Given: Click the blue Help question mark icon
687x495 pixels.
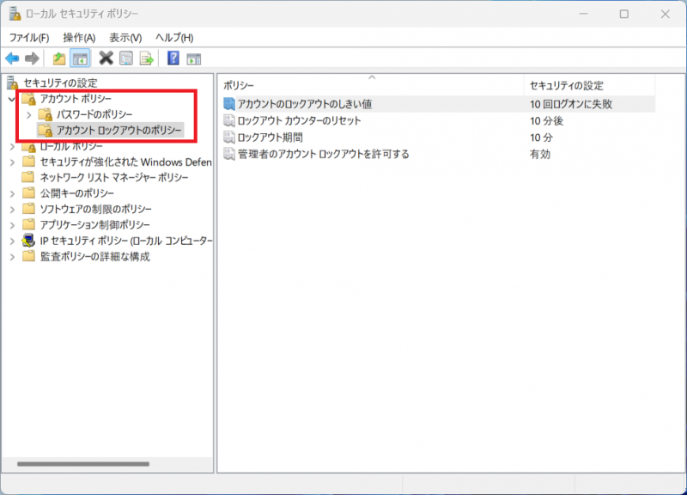Looking at the screenshot, I should [173, 58].
